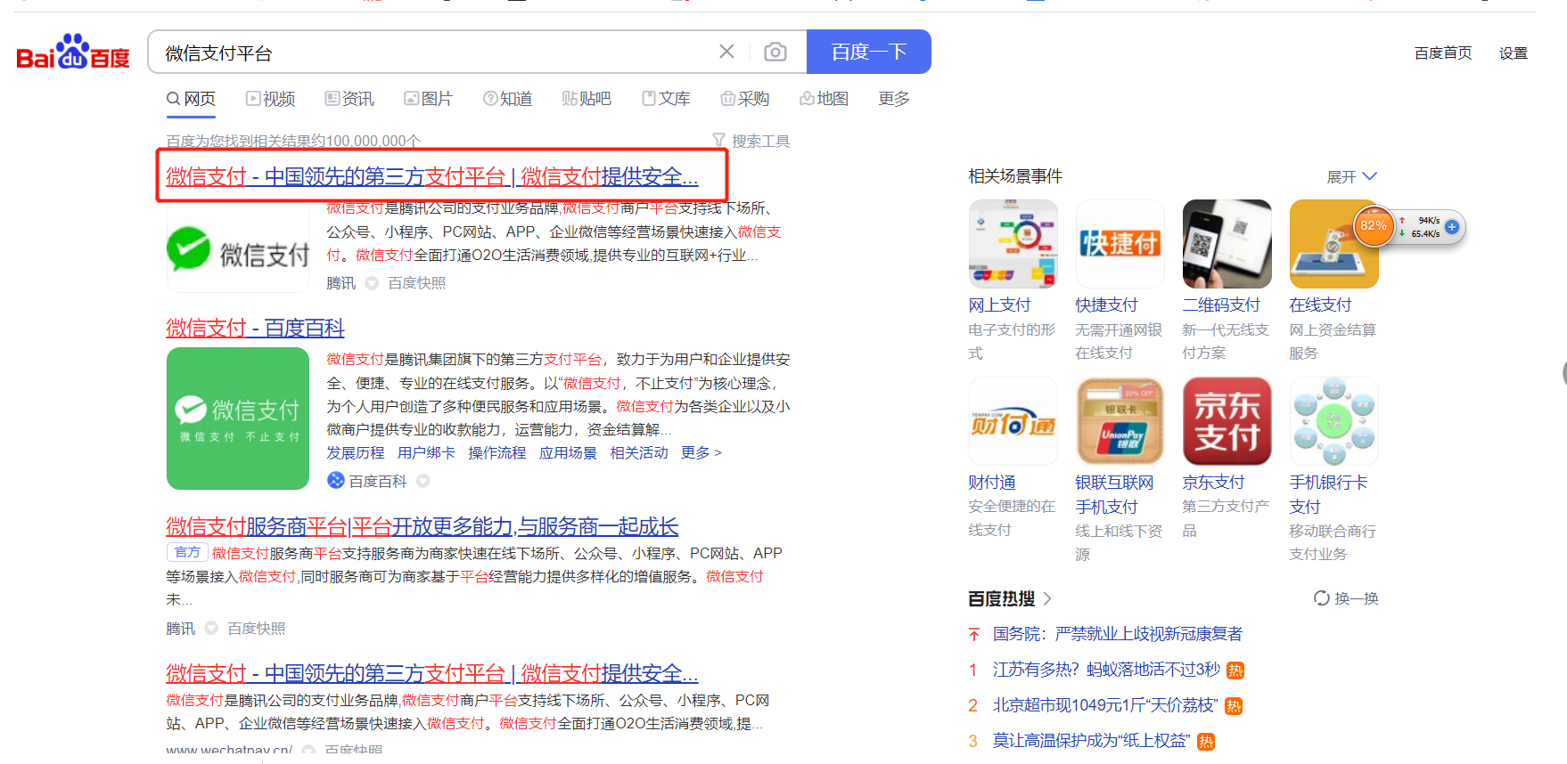Open 财付通 logo thumbnail
Viewport: 1567px width, 764px height.
tap(1013, 421)
